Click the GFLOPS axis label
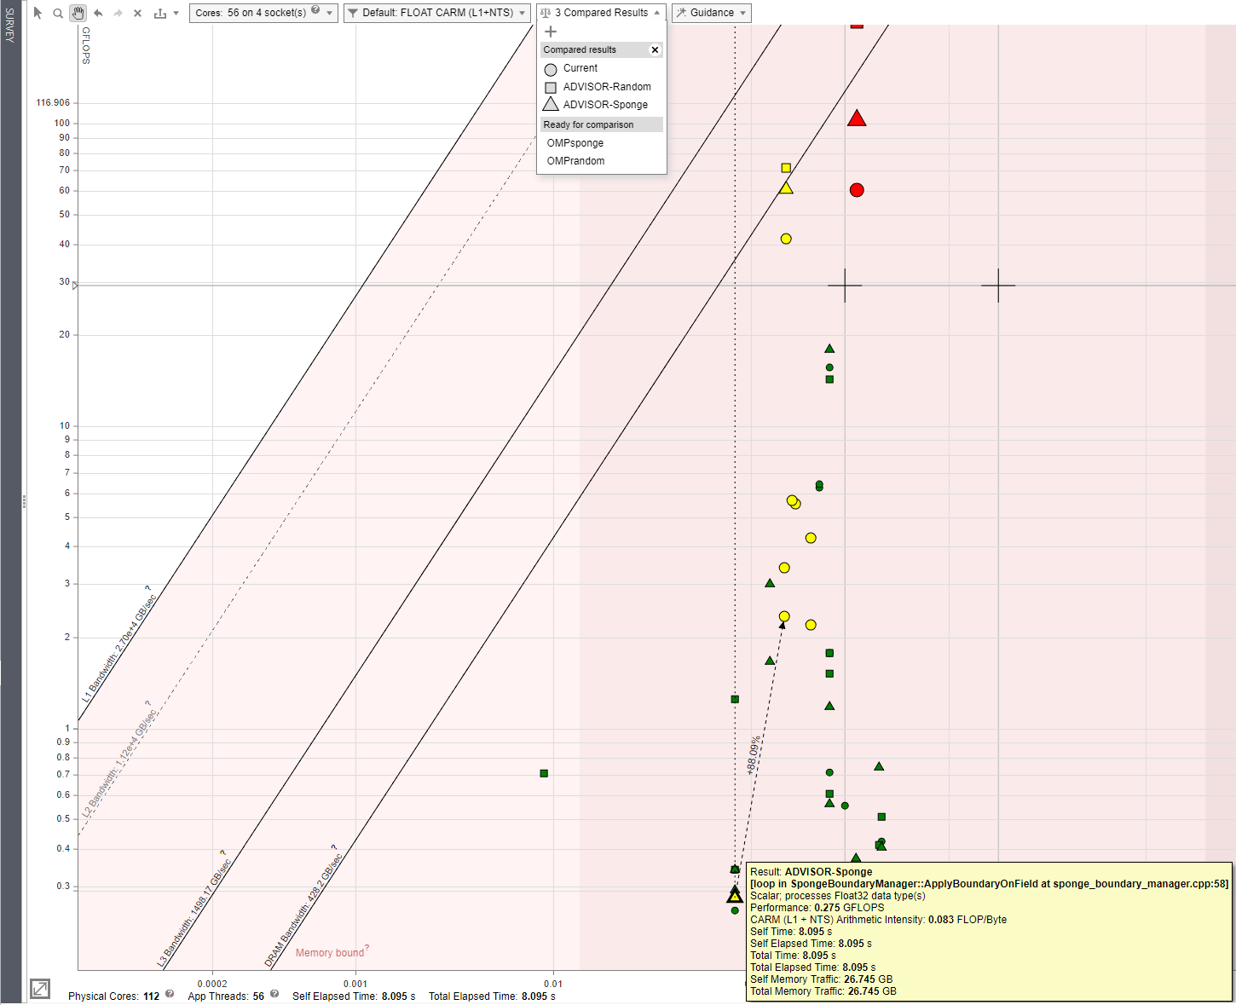The height and width of the screenshot is (1005, 1236). coord(86,46)
